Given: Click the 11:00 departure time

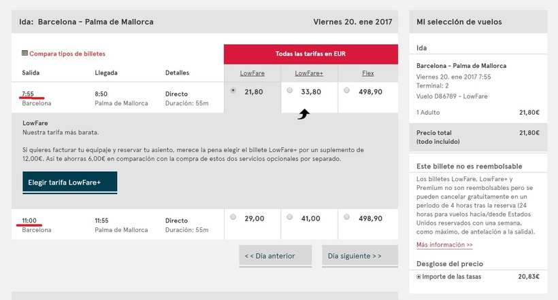Looking at the screenshot, I should point(29,221).
